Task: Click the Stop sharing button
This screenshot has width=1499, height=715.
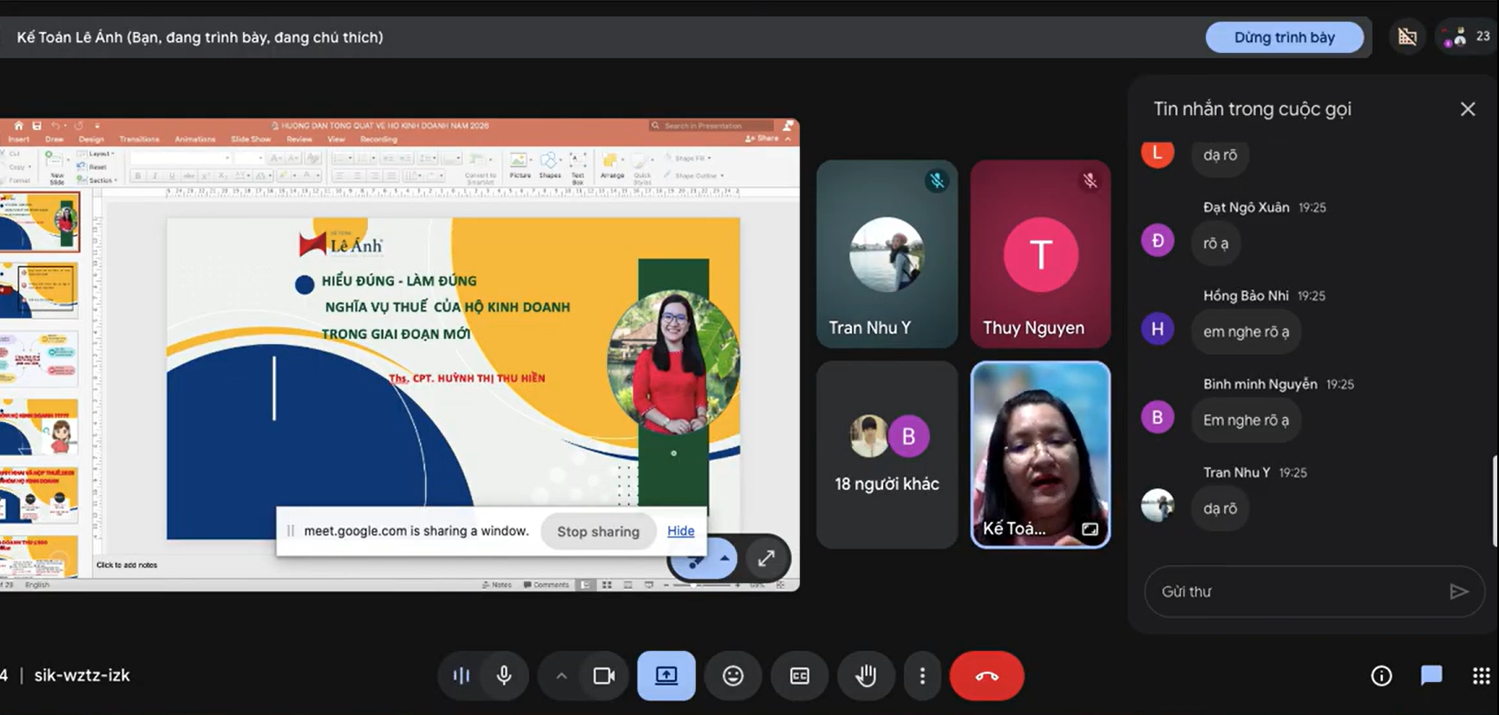Action: [x=598, y=531]
